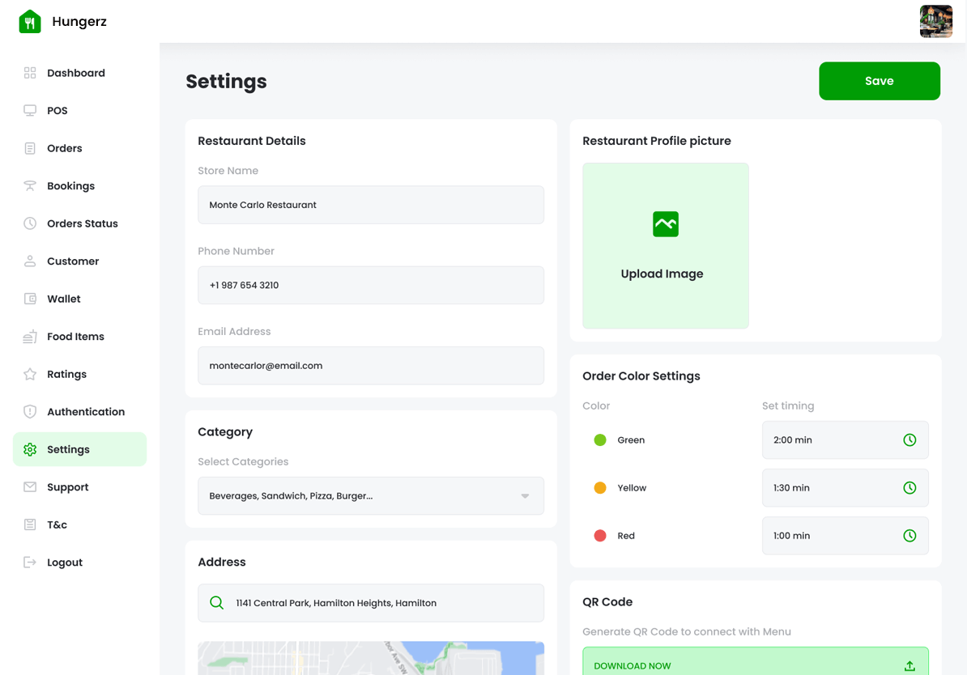Open the Green timing clock picker
The width and height of the screenshot is (967, 675).
(x=909, y=440)
